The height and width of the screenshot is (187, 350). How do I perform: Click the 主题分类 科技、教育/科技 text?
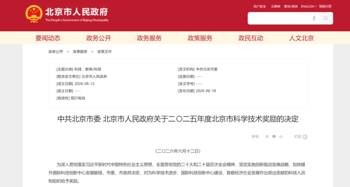pos(79,69)
